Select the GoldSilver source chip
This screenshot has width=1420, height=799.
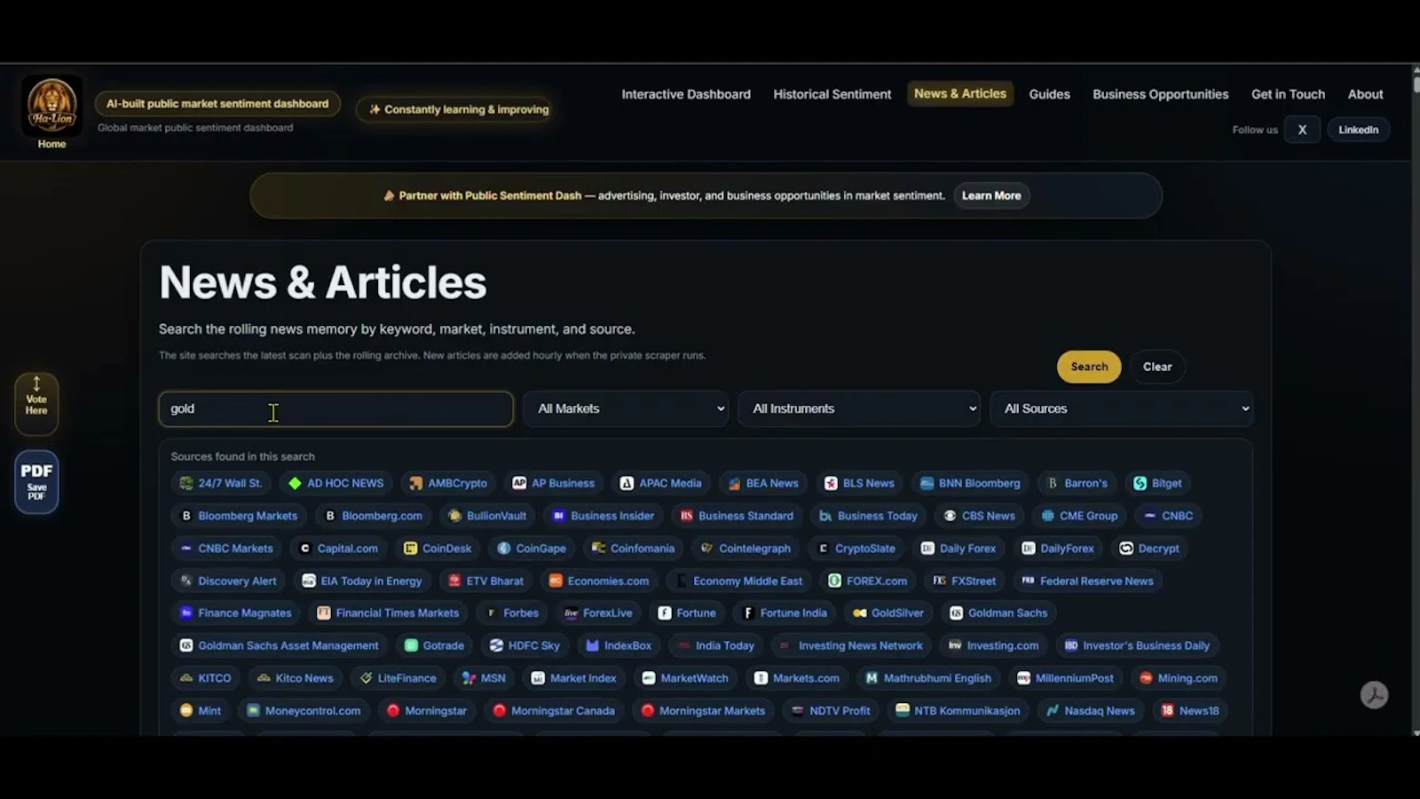tap(888, 613)
